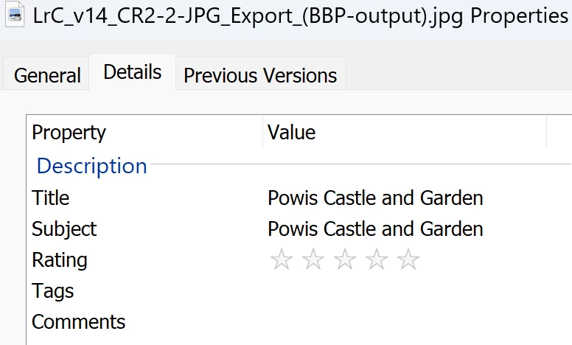This screenshot has width=572, height=345.
Task: Select the Subject property row label
Action: point(64,229)
